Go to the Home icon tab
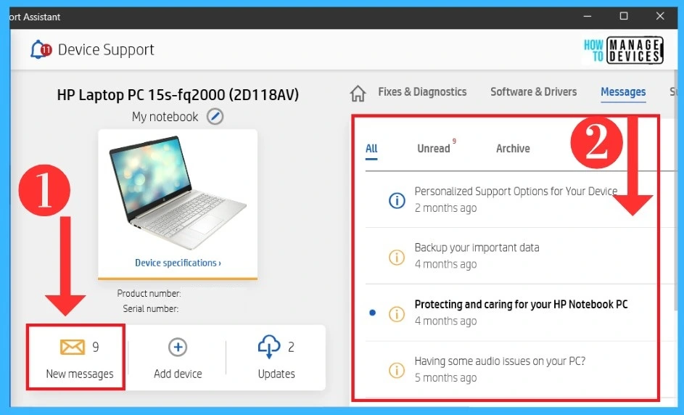 (x=358, y=93)
